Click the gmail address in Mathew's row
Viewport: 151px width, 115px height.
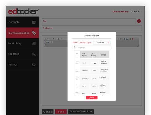point(104,70)
